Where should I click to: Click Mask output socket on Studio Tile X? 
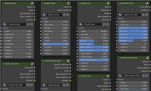[x=110, y=83]
